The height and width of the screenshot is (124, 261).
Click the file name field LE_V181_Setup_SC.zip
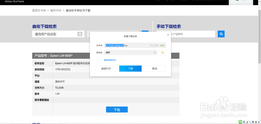coord(135,45)
